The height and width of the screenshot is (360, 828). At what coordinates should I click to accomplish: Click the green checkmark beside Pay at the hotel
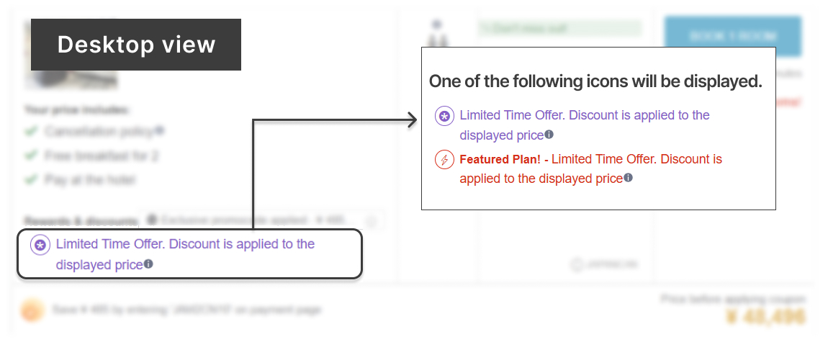coord(31,179)
